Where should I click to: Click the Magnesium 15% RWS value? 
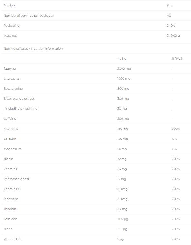tap(174, 149)
